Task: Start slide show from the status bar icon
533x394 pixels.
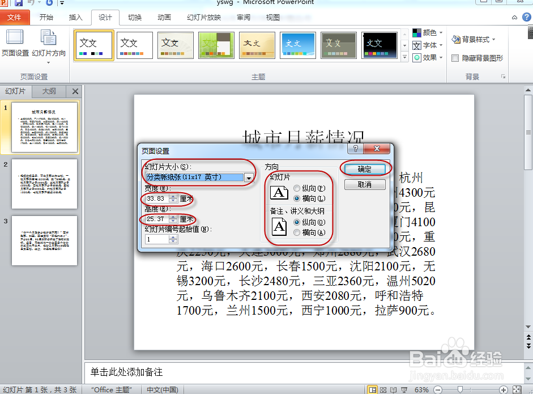Action: click(x=403, y=389)
